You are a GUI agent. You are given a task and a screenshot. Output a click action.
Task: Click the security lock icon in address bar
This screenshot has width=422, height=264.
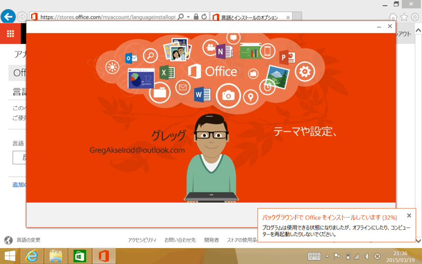coord(196,17)
